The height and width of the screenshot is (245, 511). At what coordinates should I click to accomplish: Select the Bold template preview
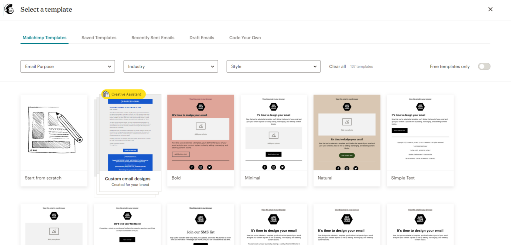201,132
